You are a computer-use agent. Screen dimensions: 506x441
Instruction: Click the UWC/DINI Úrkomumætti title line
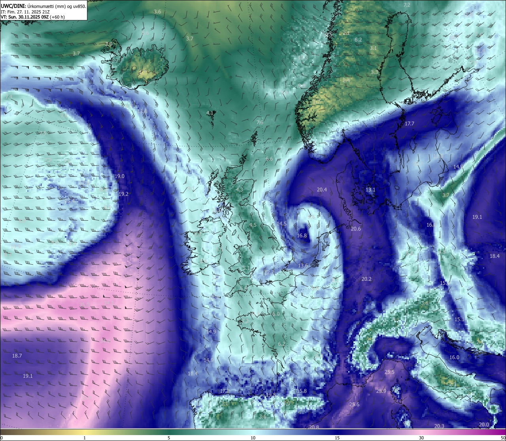(x=43, y=6)
